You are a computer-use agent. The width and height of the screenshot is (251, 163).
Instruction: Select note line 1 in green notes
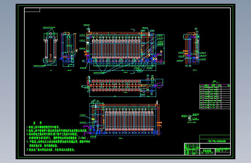point(43,127)
